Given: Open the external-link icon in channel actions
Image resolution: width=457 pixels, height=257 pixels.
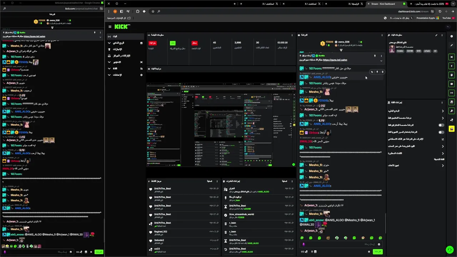Looking at the screenshot, I should pos(443,139).
